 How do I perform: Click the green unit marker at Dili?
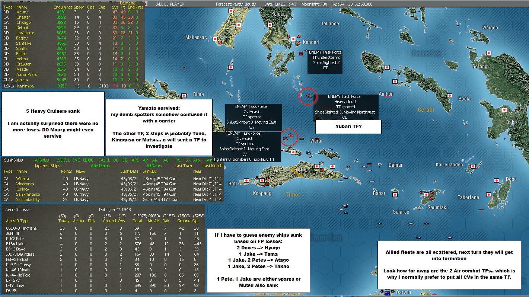[x=312, y=170]
